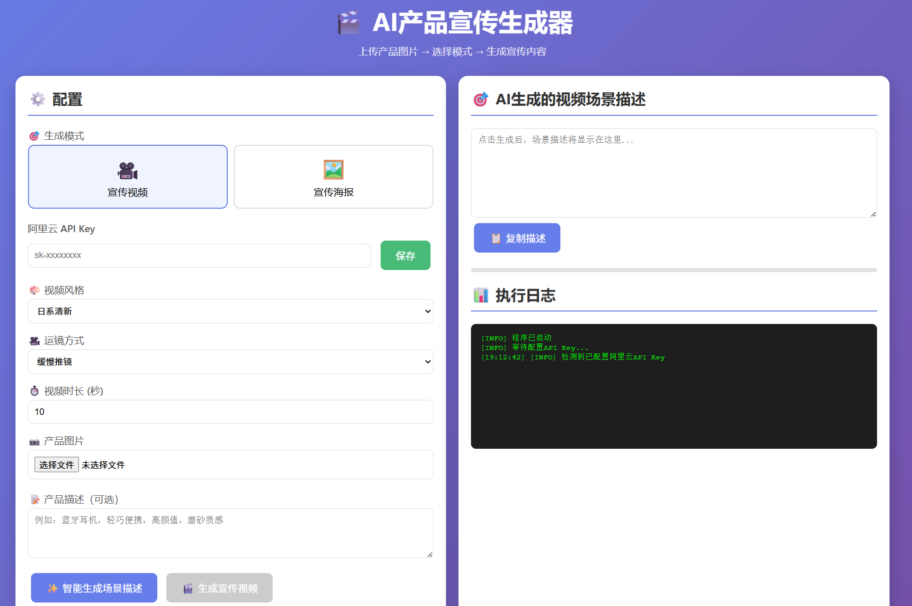Save the API key with 保存 button
This screenshot has height=606, width=912.
coord(406,256)
